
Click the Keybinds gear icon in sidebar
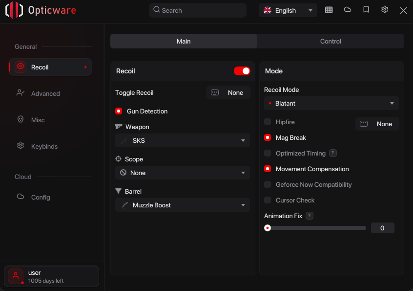(21, 146)
